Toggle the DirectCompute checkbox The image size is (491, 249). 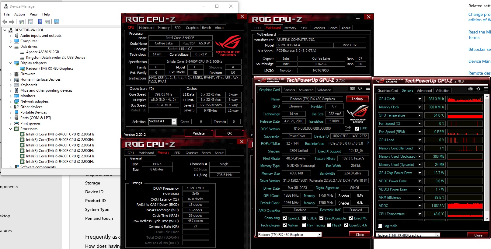click(321, 218)
